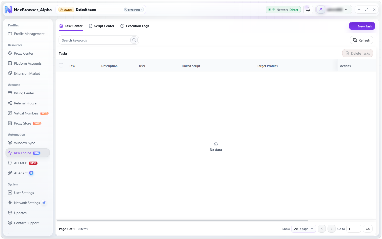Click the horizontal table scrollbar

(x=182, y=221)
